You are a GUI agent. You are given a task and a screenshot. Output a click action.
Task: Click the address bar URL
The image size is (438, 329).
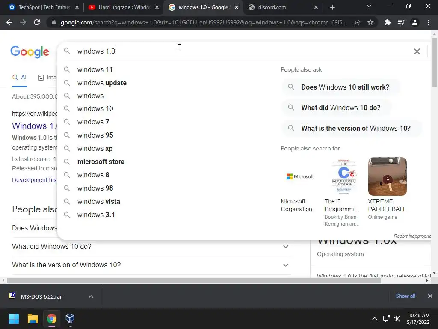point(203,22)
